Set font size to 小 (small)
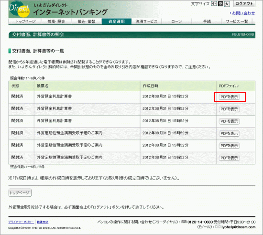Screen dimensions: 263x235 [214, 4]
